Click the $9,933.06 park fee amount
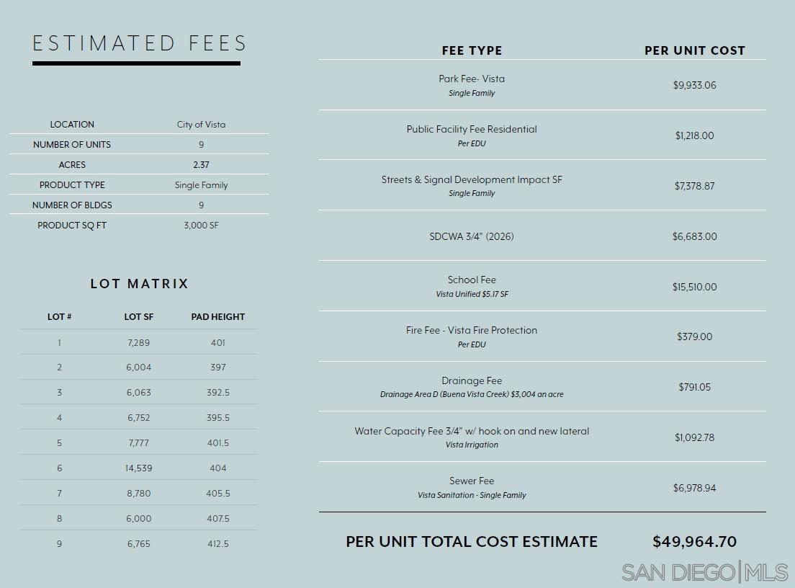The height and width of the screenshot is (588, 795). click(694, 85)
